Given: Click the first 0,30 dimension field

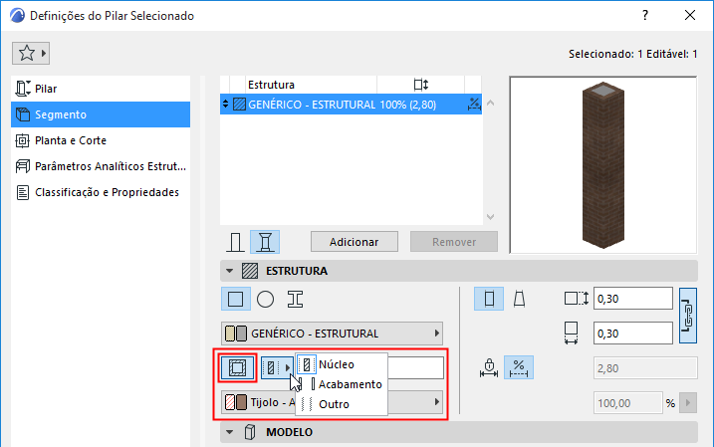Looking at the screenshot, I should [x=632, y=298].
